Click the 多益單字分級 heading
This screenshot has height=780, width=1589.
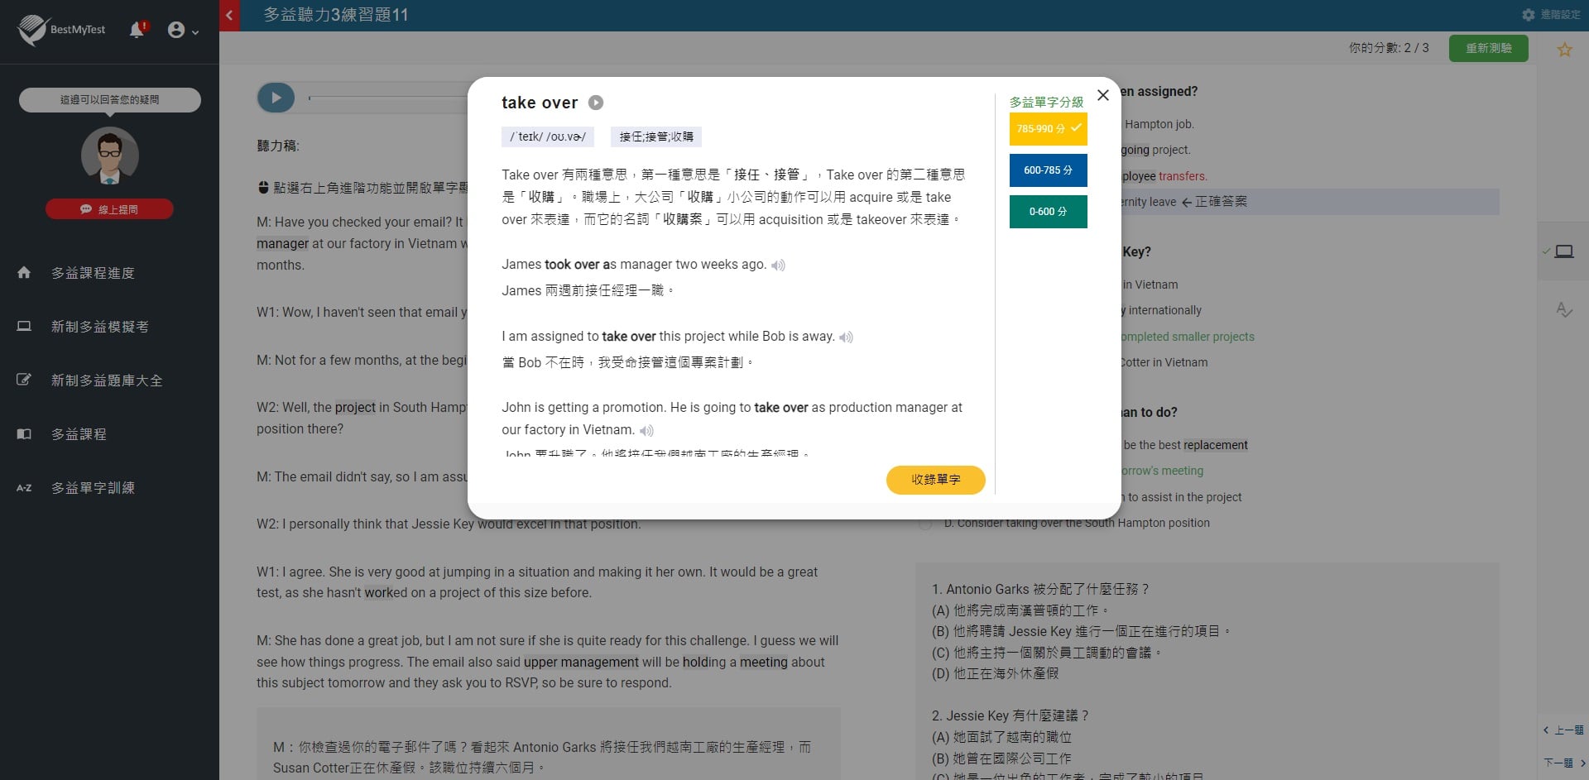tap(1046, 102)
